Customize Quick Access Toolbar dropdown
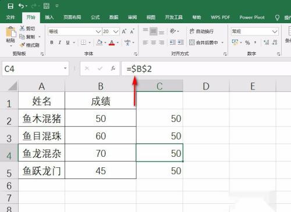The image size is (291, 212). coord(57,6)
